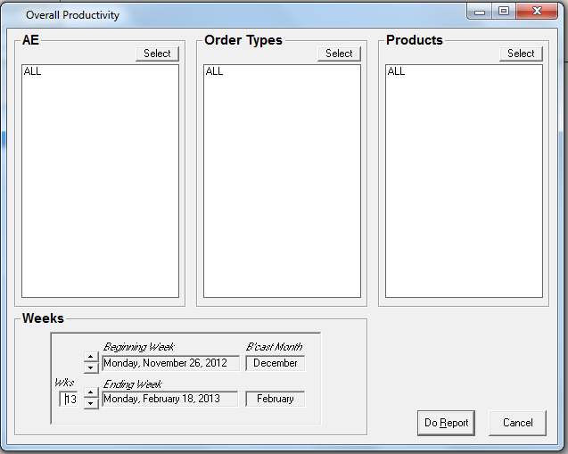
Task: Run the report with Do Report
Action: point(446,423)
